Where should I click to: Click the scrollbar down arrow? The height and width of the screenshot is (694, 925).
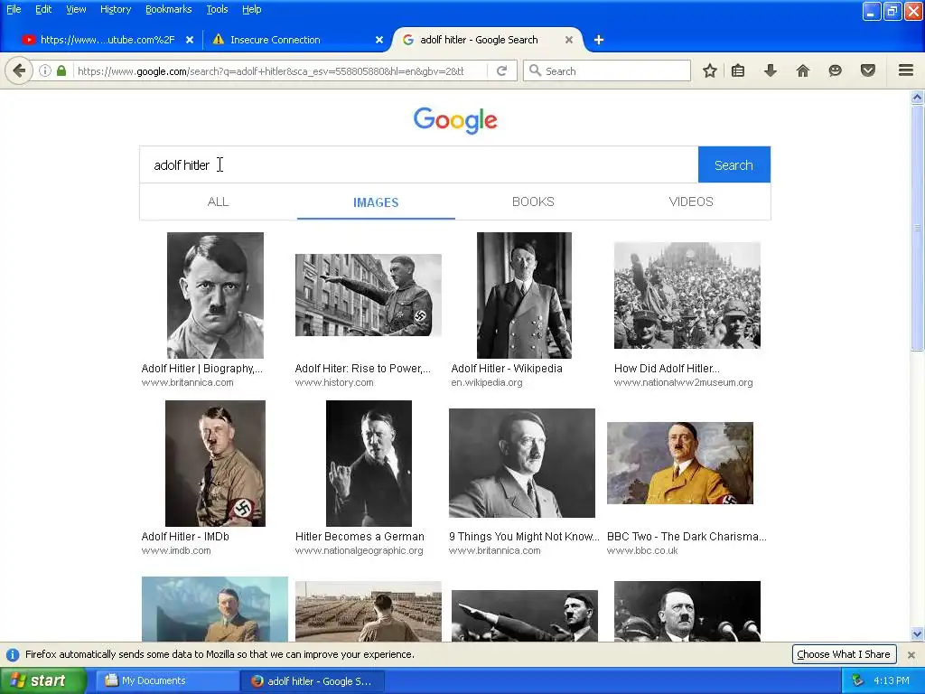917,634
